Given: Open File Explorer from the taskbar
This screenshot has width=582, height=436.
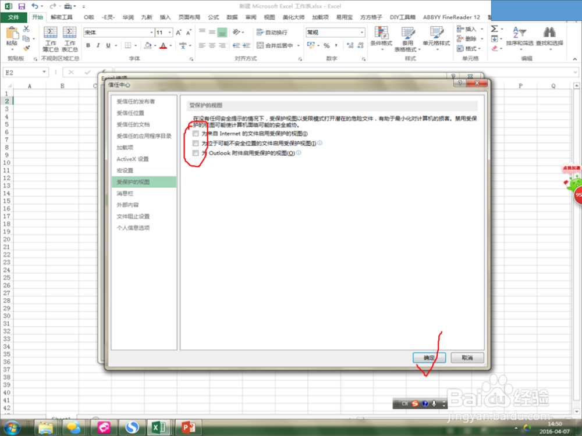Looking at the screenshot, I should 45,427.
